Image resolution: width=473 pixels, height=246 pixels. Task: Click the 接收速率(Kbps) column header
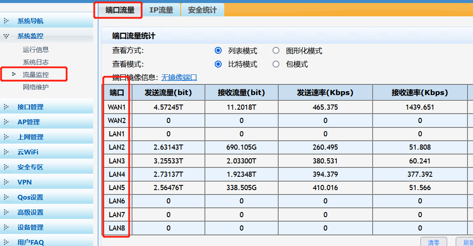coord(420,92)
